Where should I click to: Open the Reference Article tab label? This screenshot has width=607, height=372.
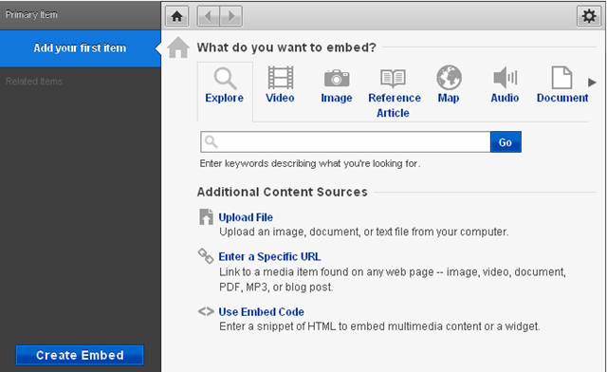click(395, 105)
